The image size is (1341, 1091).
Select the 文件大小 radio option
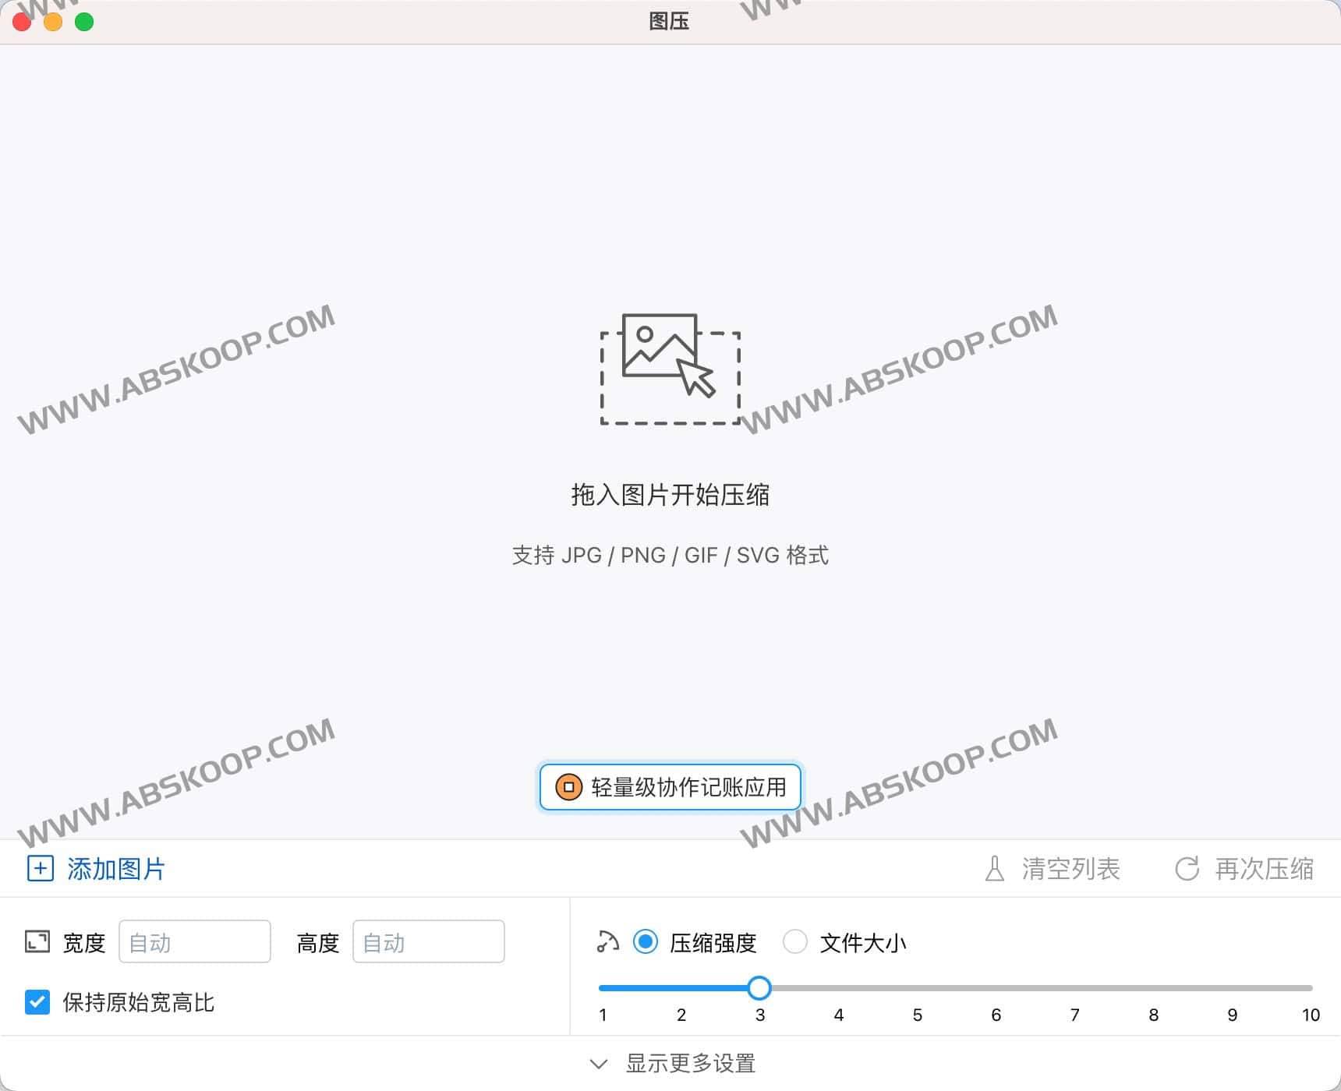795,941
